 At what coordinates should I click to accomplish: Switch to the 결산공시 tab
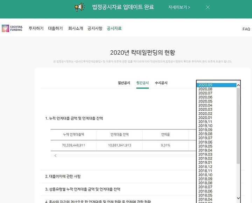pos(124,83)
